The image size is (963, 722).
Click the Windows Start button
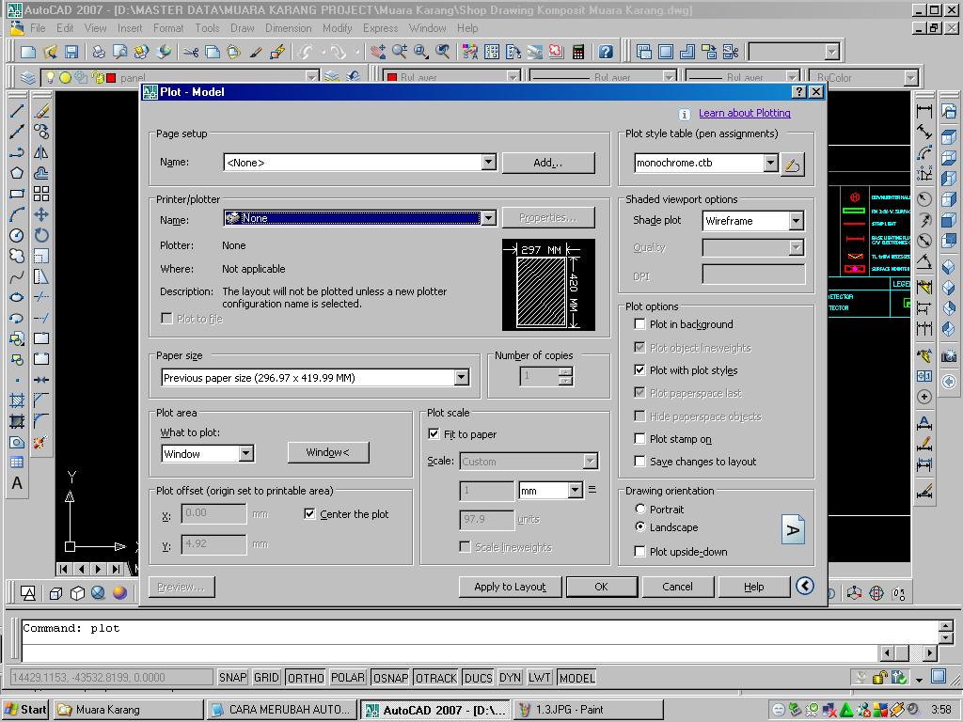[x=25, y=710]
